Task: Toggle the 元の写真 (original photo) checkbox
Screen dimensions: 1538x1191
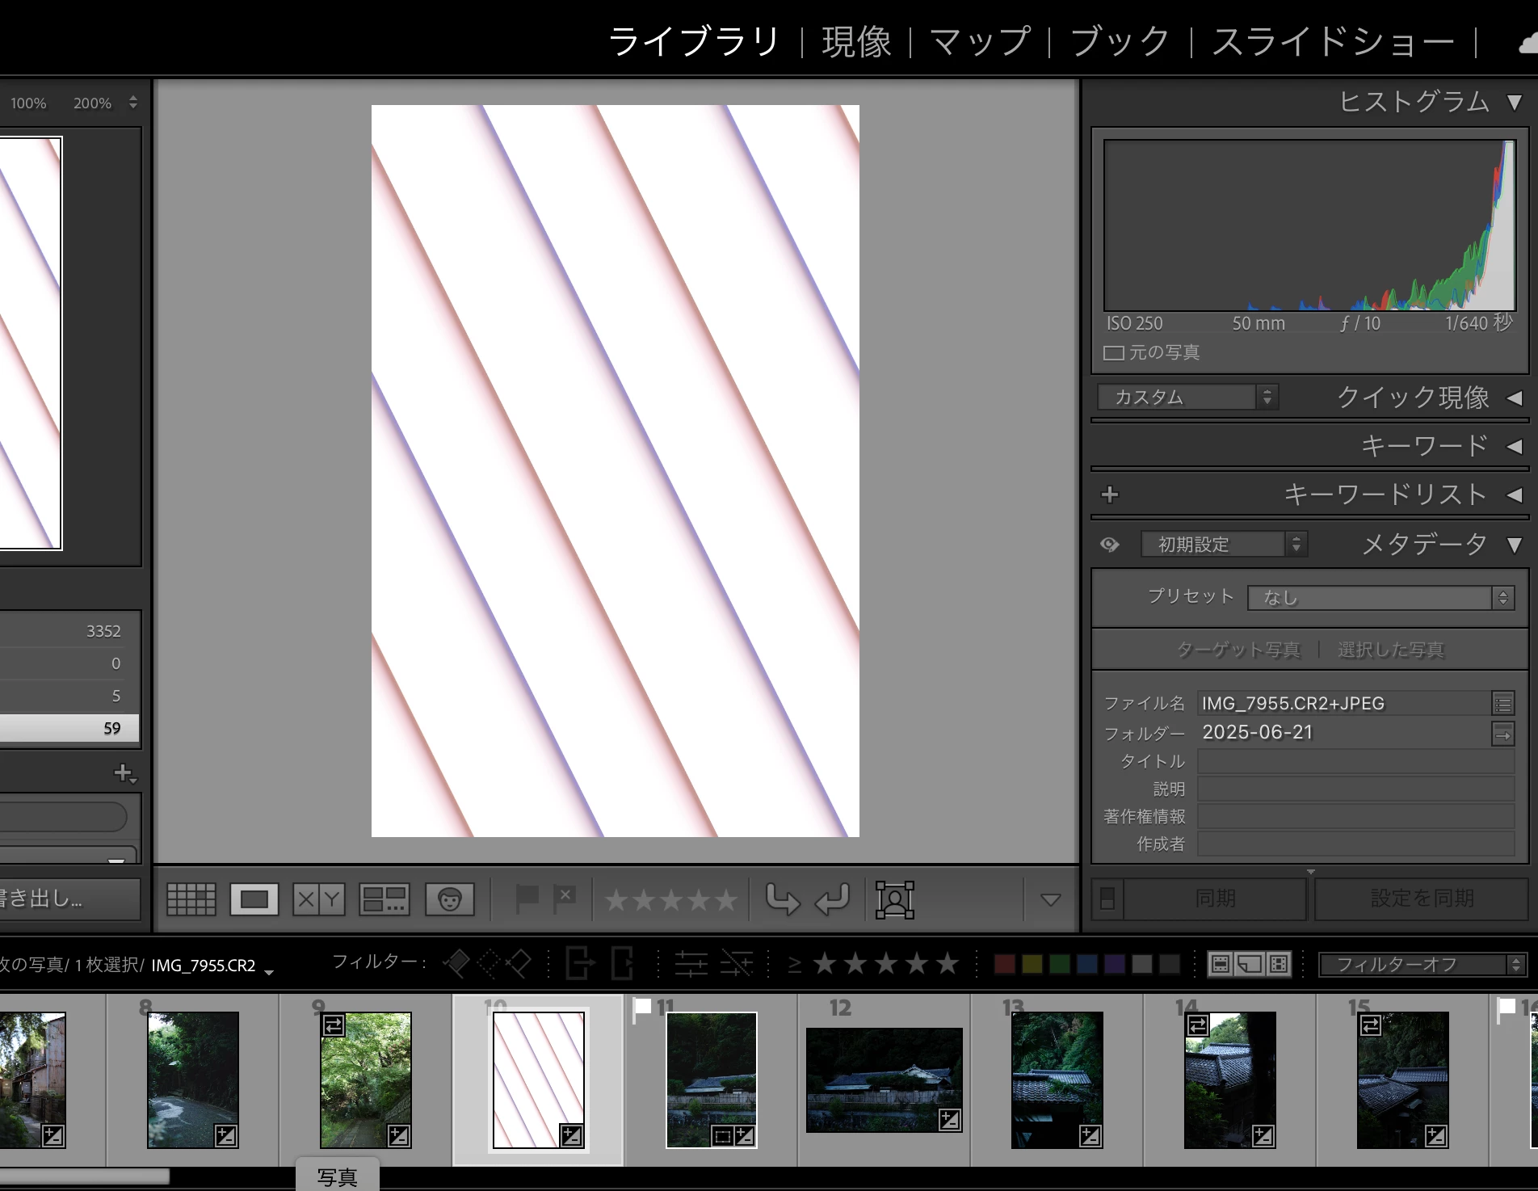Action: tap(1114, 353)
